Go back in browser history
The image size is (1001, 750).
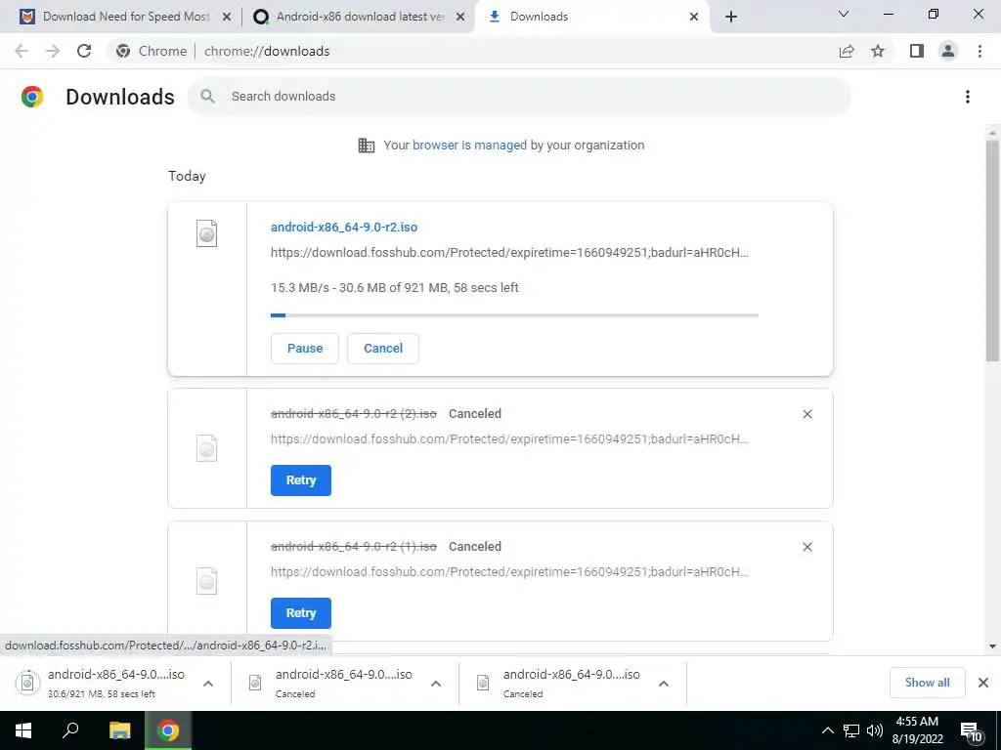pos(22,51)
